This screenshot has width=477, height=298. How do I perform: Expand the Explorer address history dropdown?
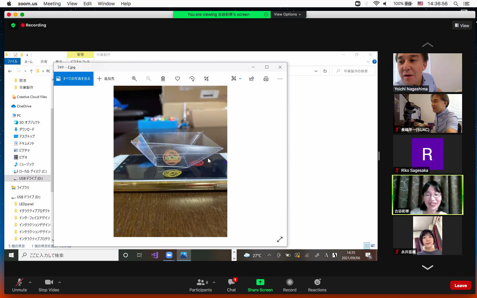[316, 71]
